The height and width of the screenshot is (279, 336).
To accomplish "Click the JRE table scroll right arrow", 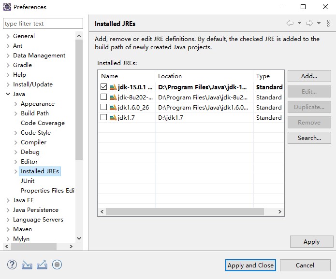I will pos(279,211).
